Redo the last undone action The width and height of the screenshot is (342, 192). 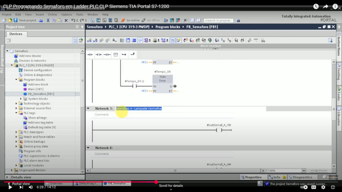pos(82,20)
